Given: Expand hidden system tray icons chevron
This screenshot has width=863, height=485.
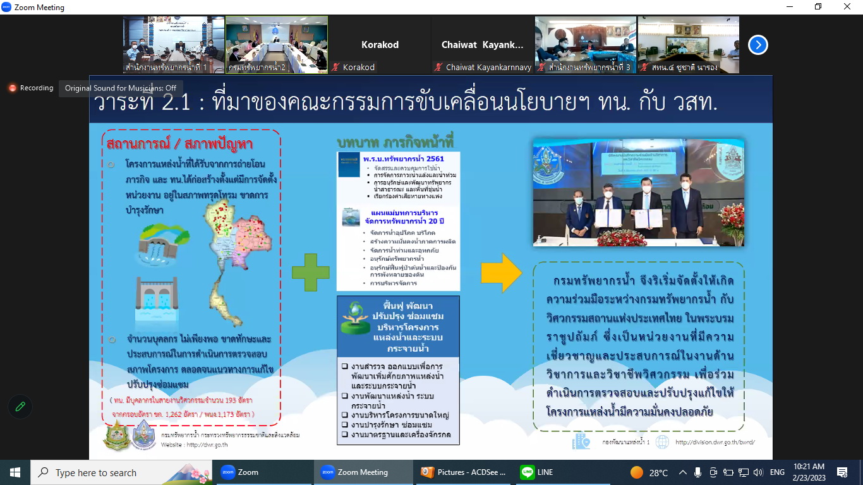Looking at the screenshot, I should pyautogui.click(x=683, y=472).
